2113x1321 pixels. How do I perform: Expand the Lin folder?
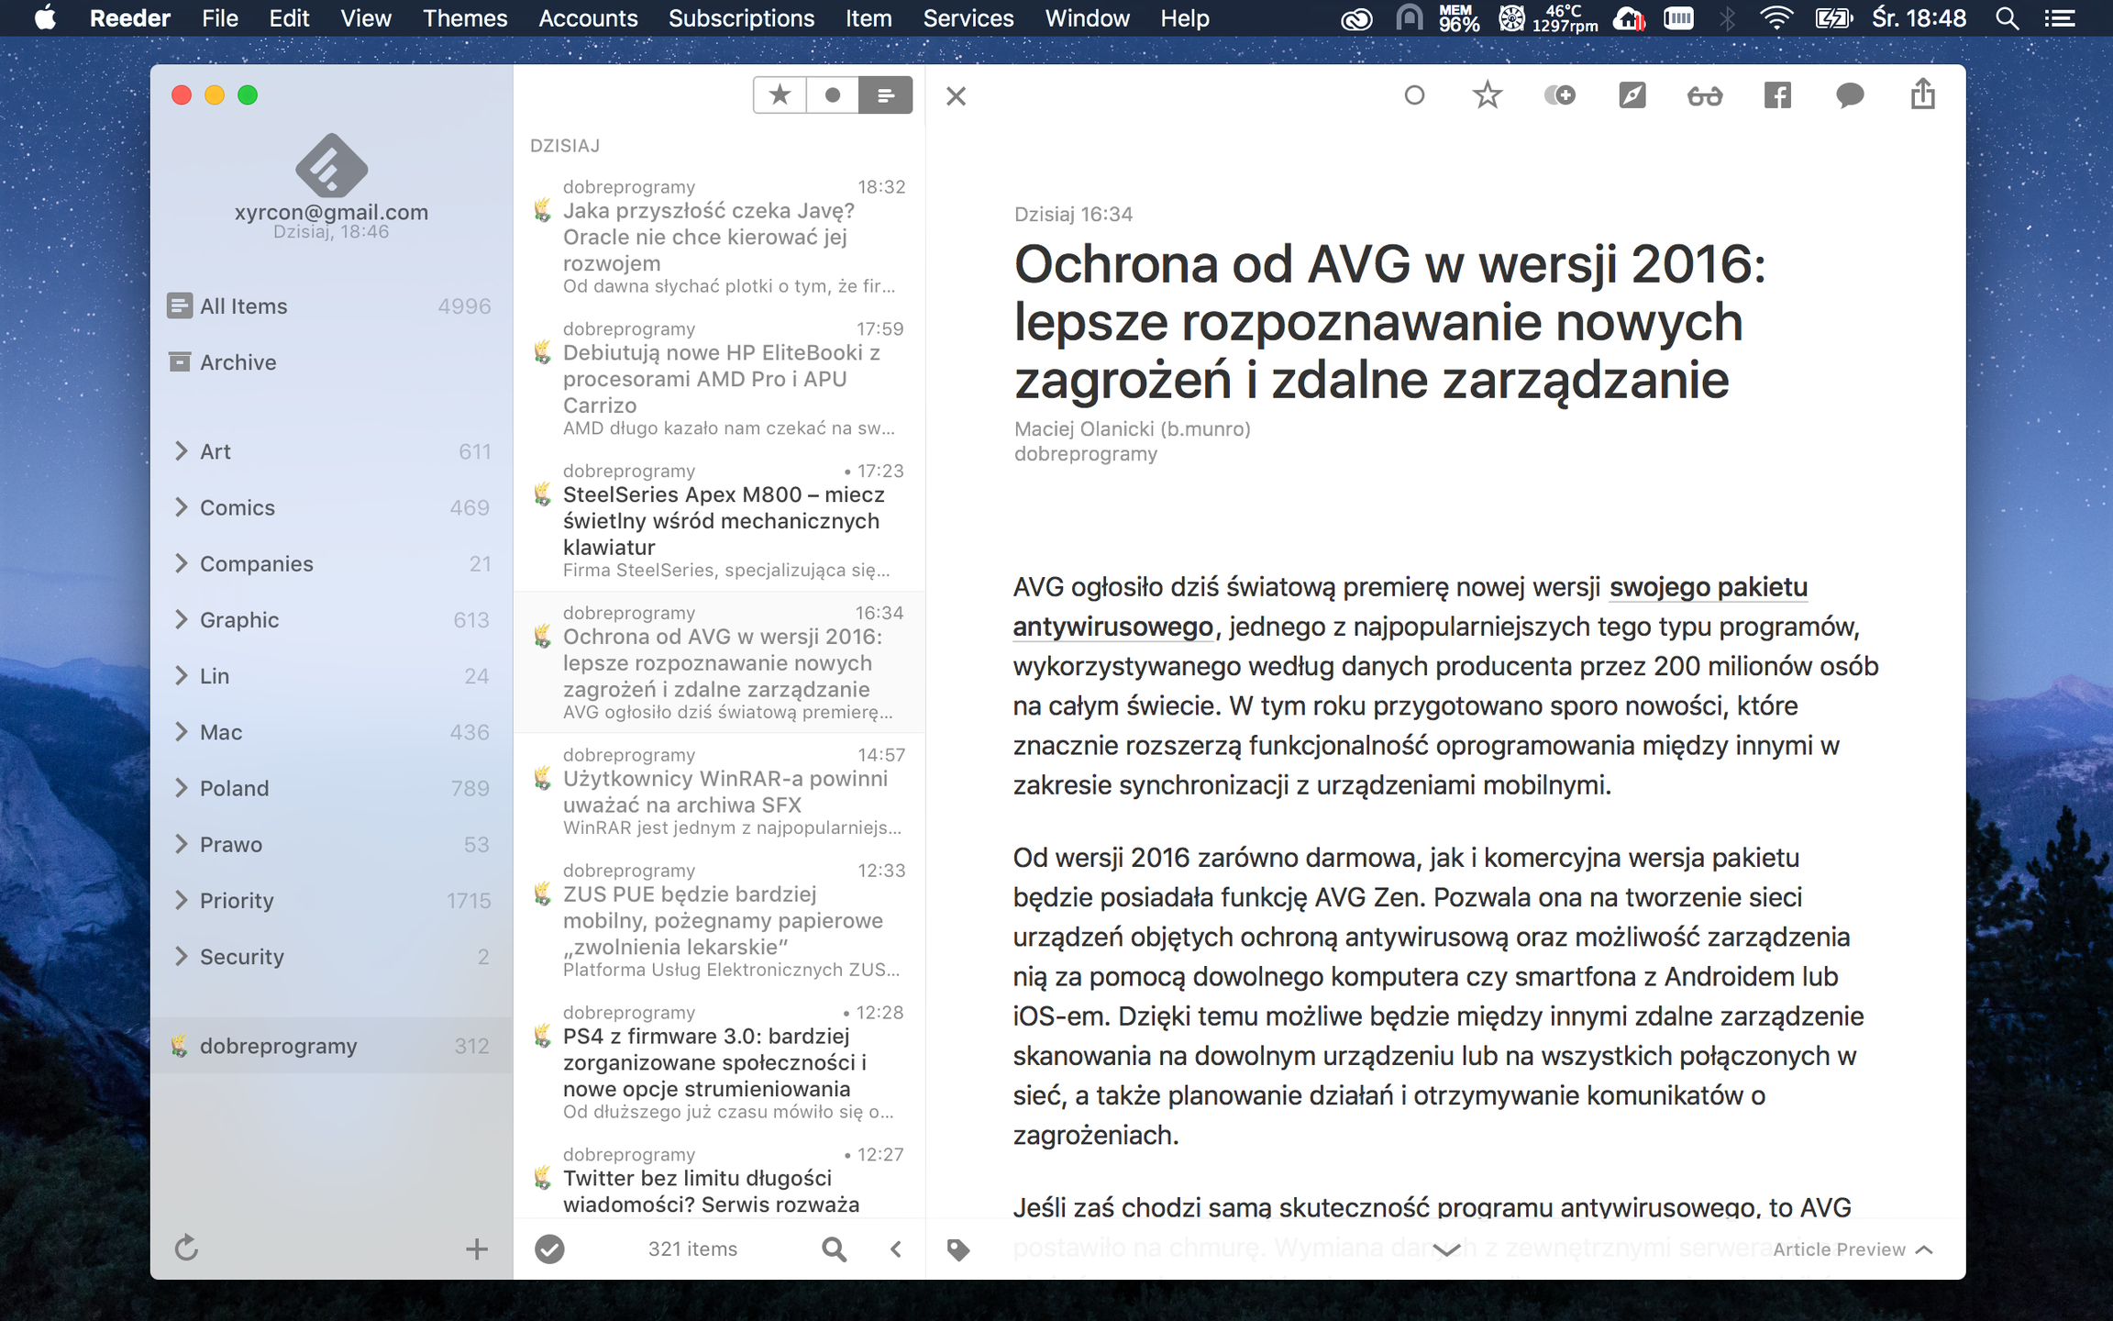coord(181,676)
